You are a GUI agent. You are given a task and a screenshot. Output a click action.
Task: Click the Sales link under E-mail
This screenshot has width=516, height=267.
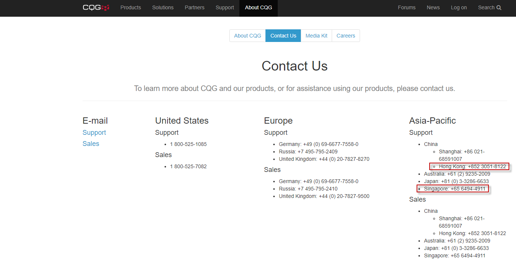coord(91,144)
